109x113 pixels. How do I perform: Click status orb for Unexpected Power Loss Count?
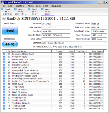pyautogui.click(x=4, y=73)
